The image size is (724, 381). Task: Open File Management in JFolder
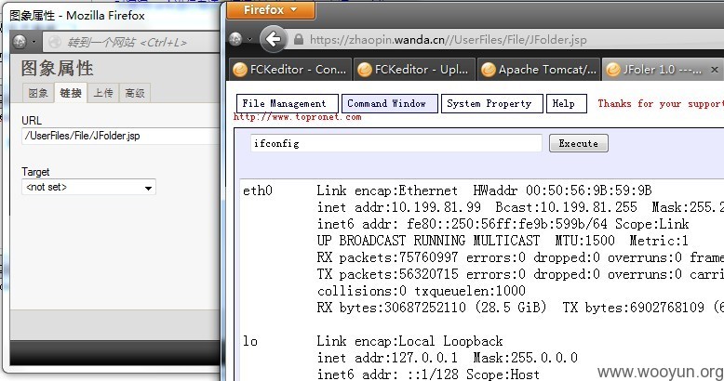click(x=288, y=103)
